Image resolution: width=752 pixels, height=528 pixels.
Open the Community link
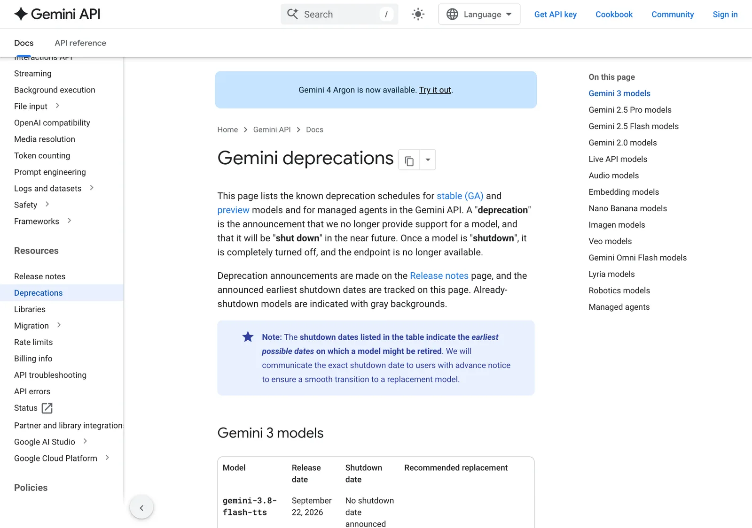673,14
